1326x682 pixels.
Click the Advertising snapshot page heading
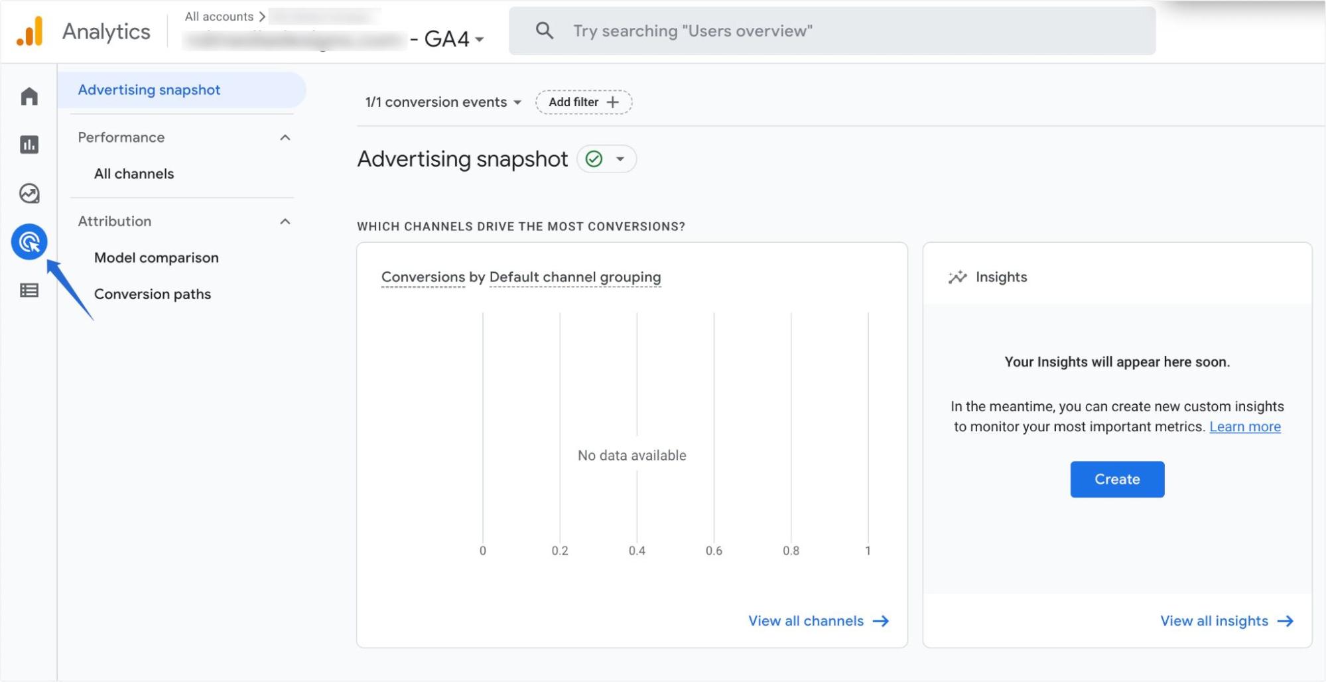462,159
